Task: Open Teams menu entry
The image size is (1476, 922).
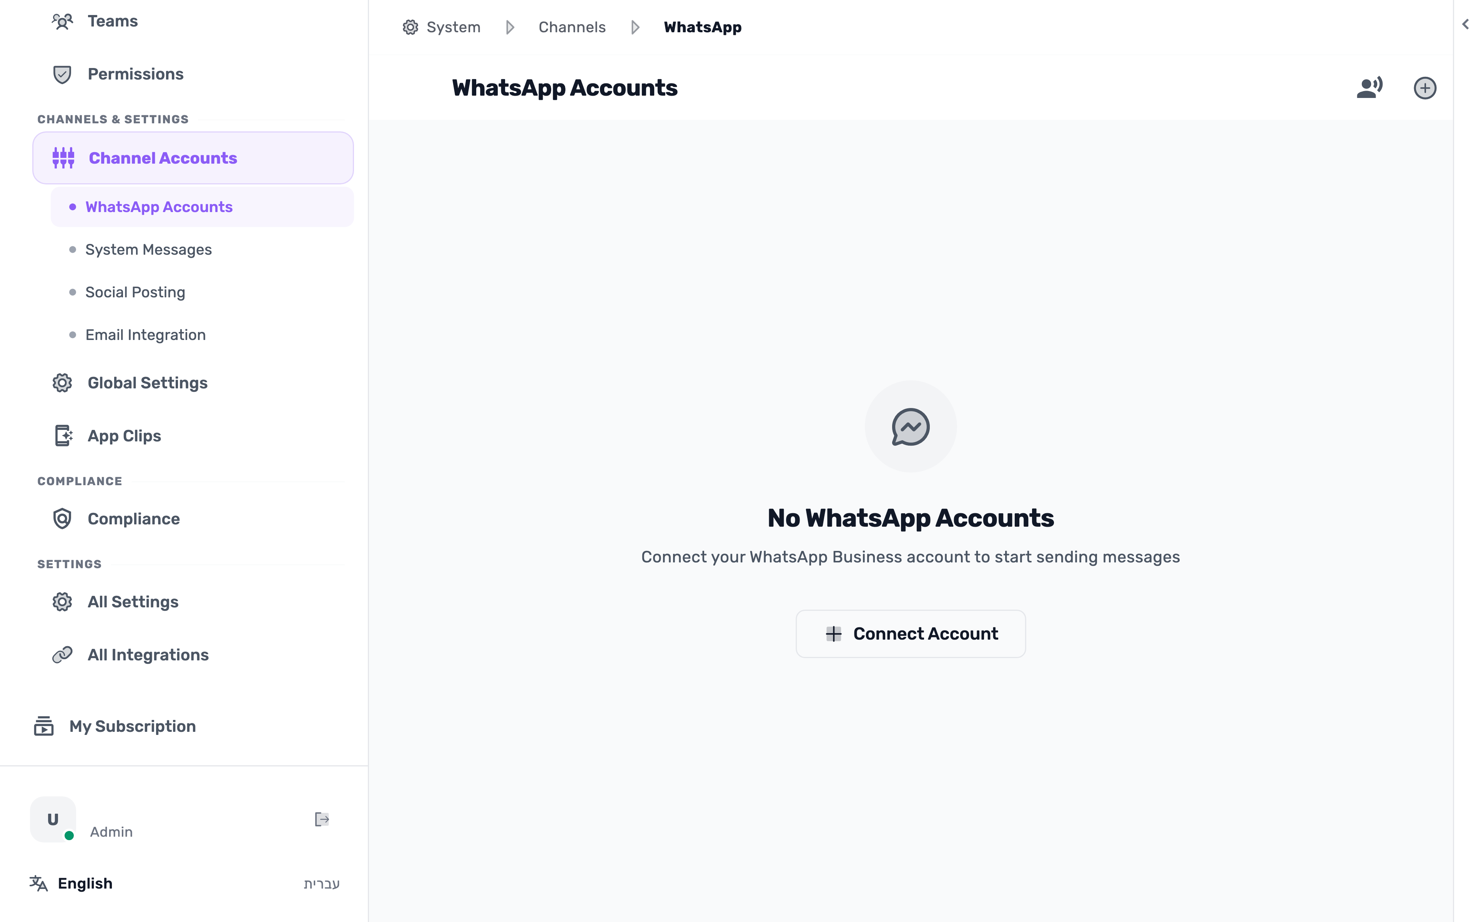Action: pyautogui.click(x=193, y=22)
